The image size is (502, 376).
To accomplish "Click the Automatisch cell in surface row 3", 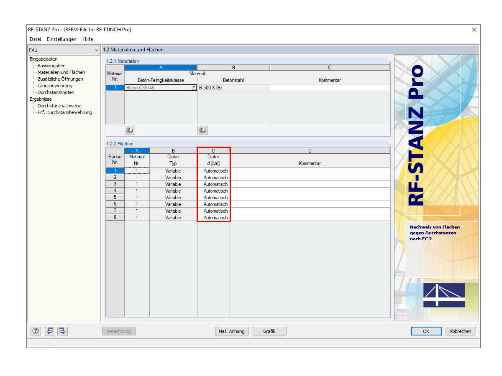I will (x=213, y=184).
